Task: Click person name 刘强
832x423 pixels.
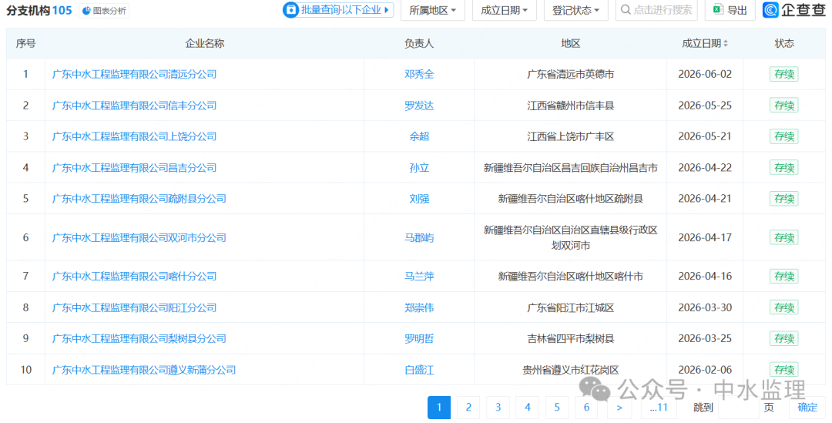Action: click(x=419, y=199)
